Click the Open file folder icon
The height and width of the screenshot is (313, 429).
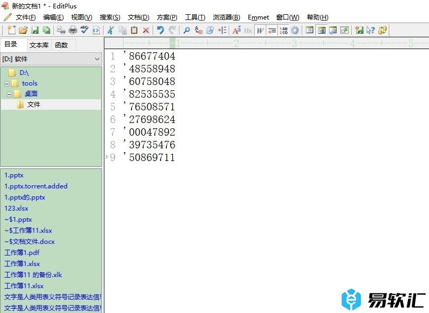(23, 30)
